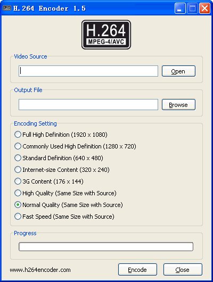Focus the Video Source path field
The height and width of the screenshot is (282, 213).
click(88, 71)
